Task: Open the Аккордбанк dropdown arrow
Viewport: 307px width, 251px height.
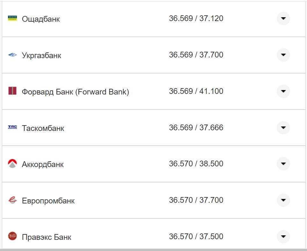Action: [283, 164]
